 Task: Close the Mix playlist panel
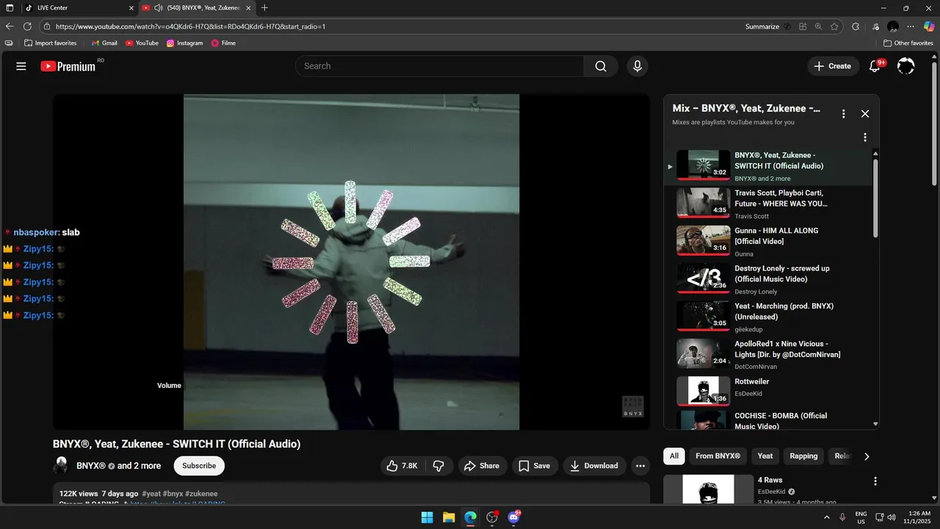(865, 114)
